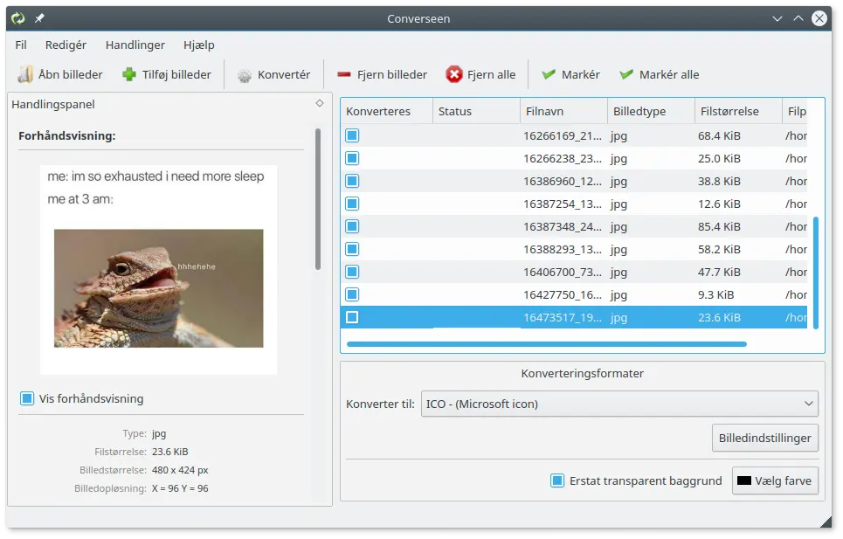Select file name 16266169_21...

(x=563, y=136)
